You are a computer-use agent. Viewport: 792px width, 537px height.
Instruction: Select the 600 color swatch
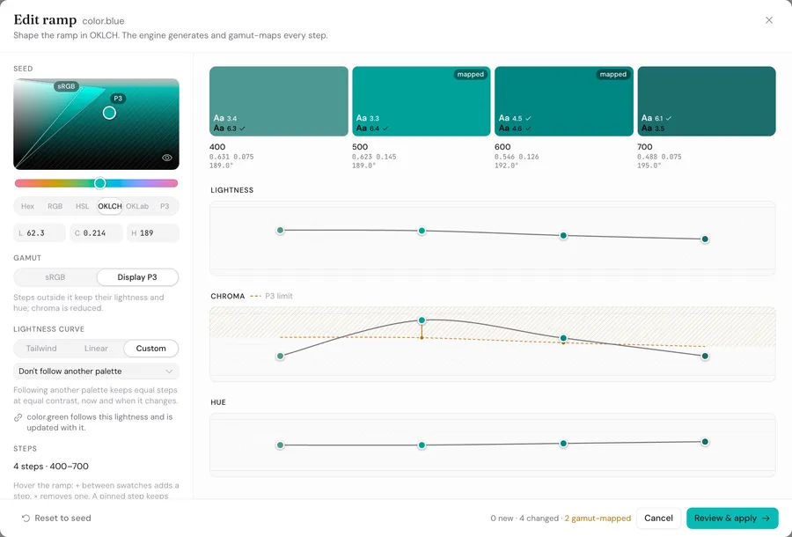pyautogui.click(x=564, y=101)
